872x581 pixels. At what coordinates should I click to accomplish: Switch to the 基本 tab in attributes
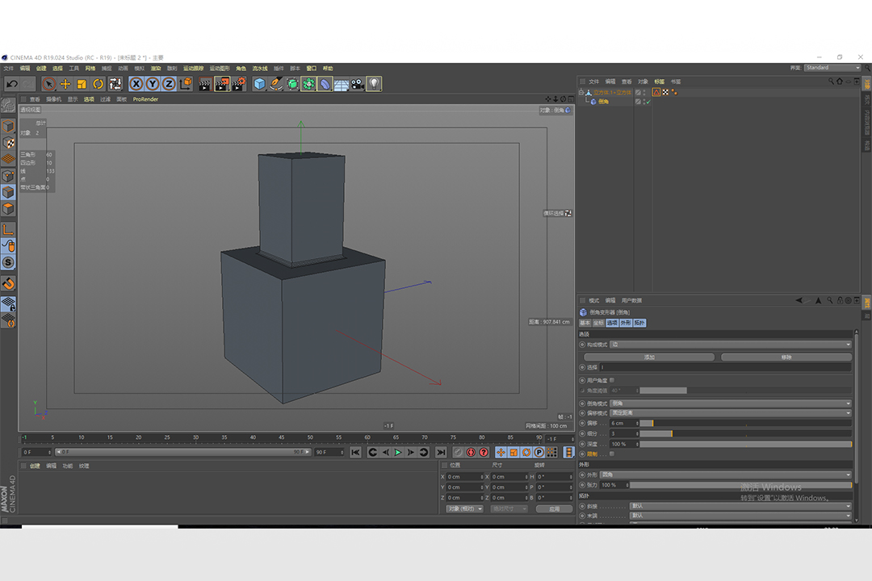coord(585,323)
